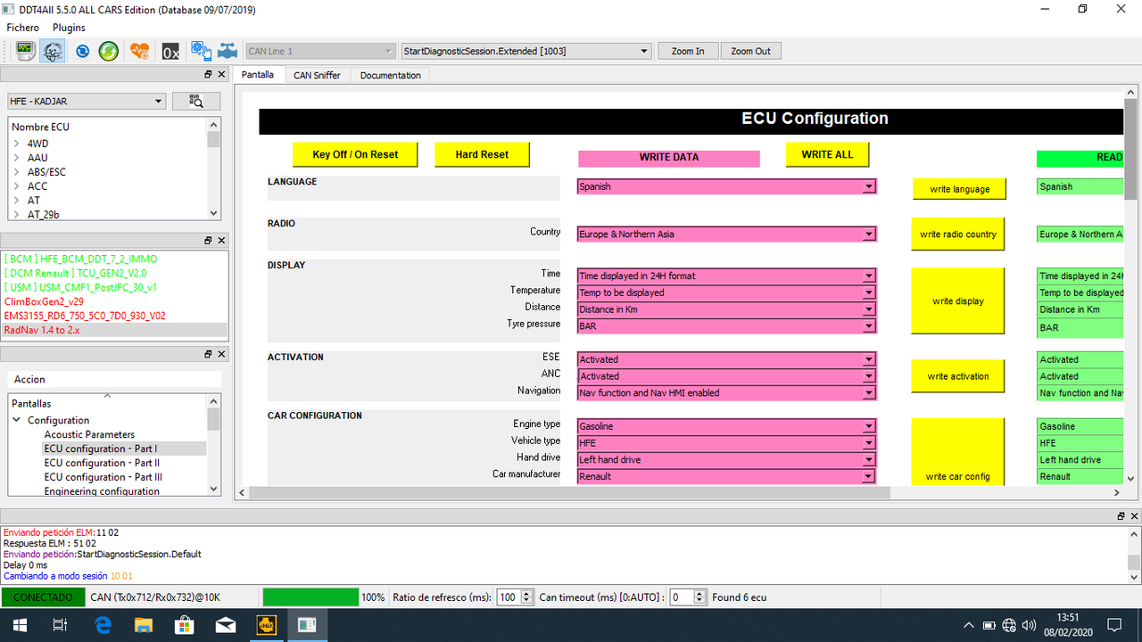The height and width of the screenshot is (642, 1142).
Task: Open the Plugins menu
Action: point(68,28)
